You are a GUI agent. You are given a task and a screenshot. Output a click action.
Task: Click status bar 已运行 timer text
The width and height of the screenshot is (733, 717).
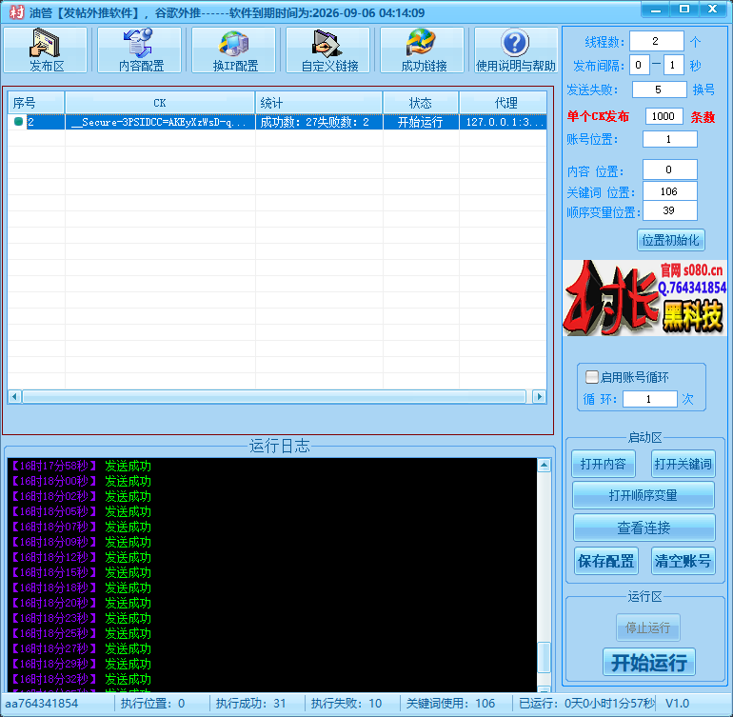(586, 703)
